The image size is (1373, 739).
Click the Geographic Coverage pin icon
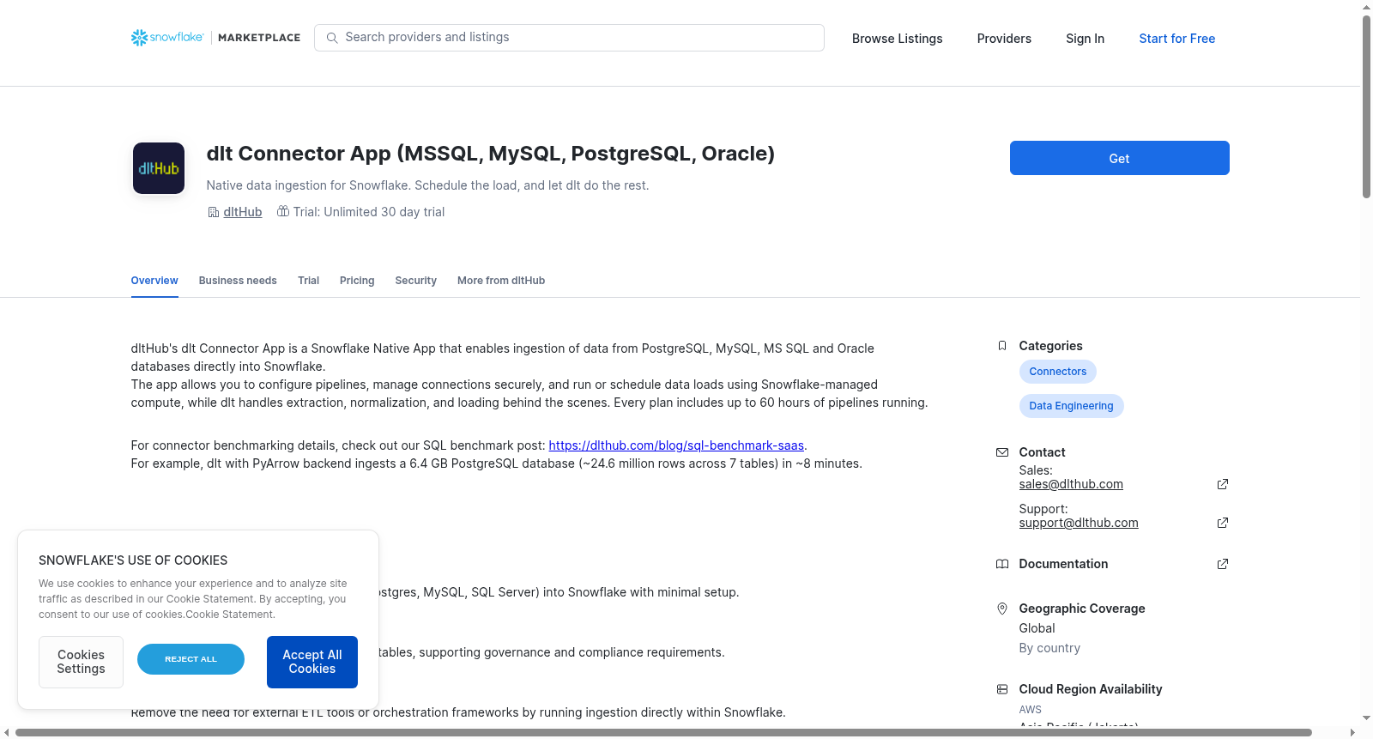(x=1002, y=609)
